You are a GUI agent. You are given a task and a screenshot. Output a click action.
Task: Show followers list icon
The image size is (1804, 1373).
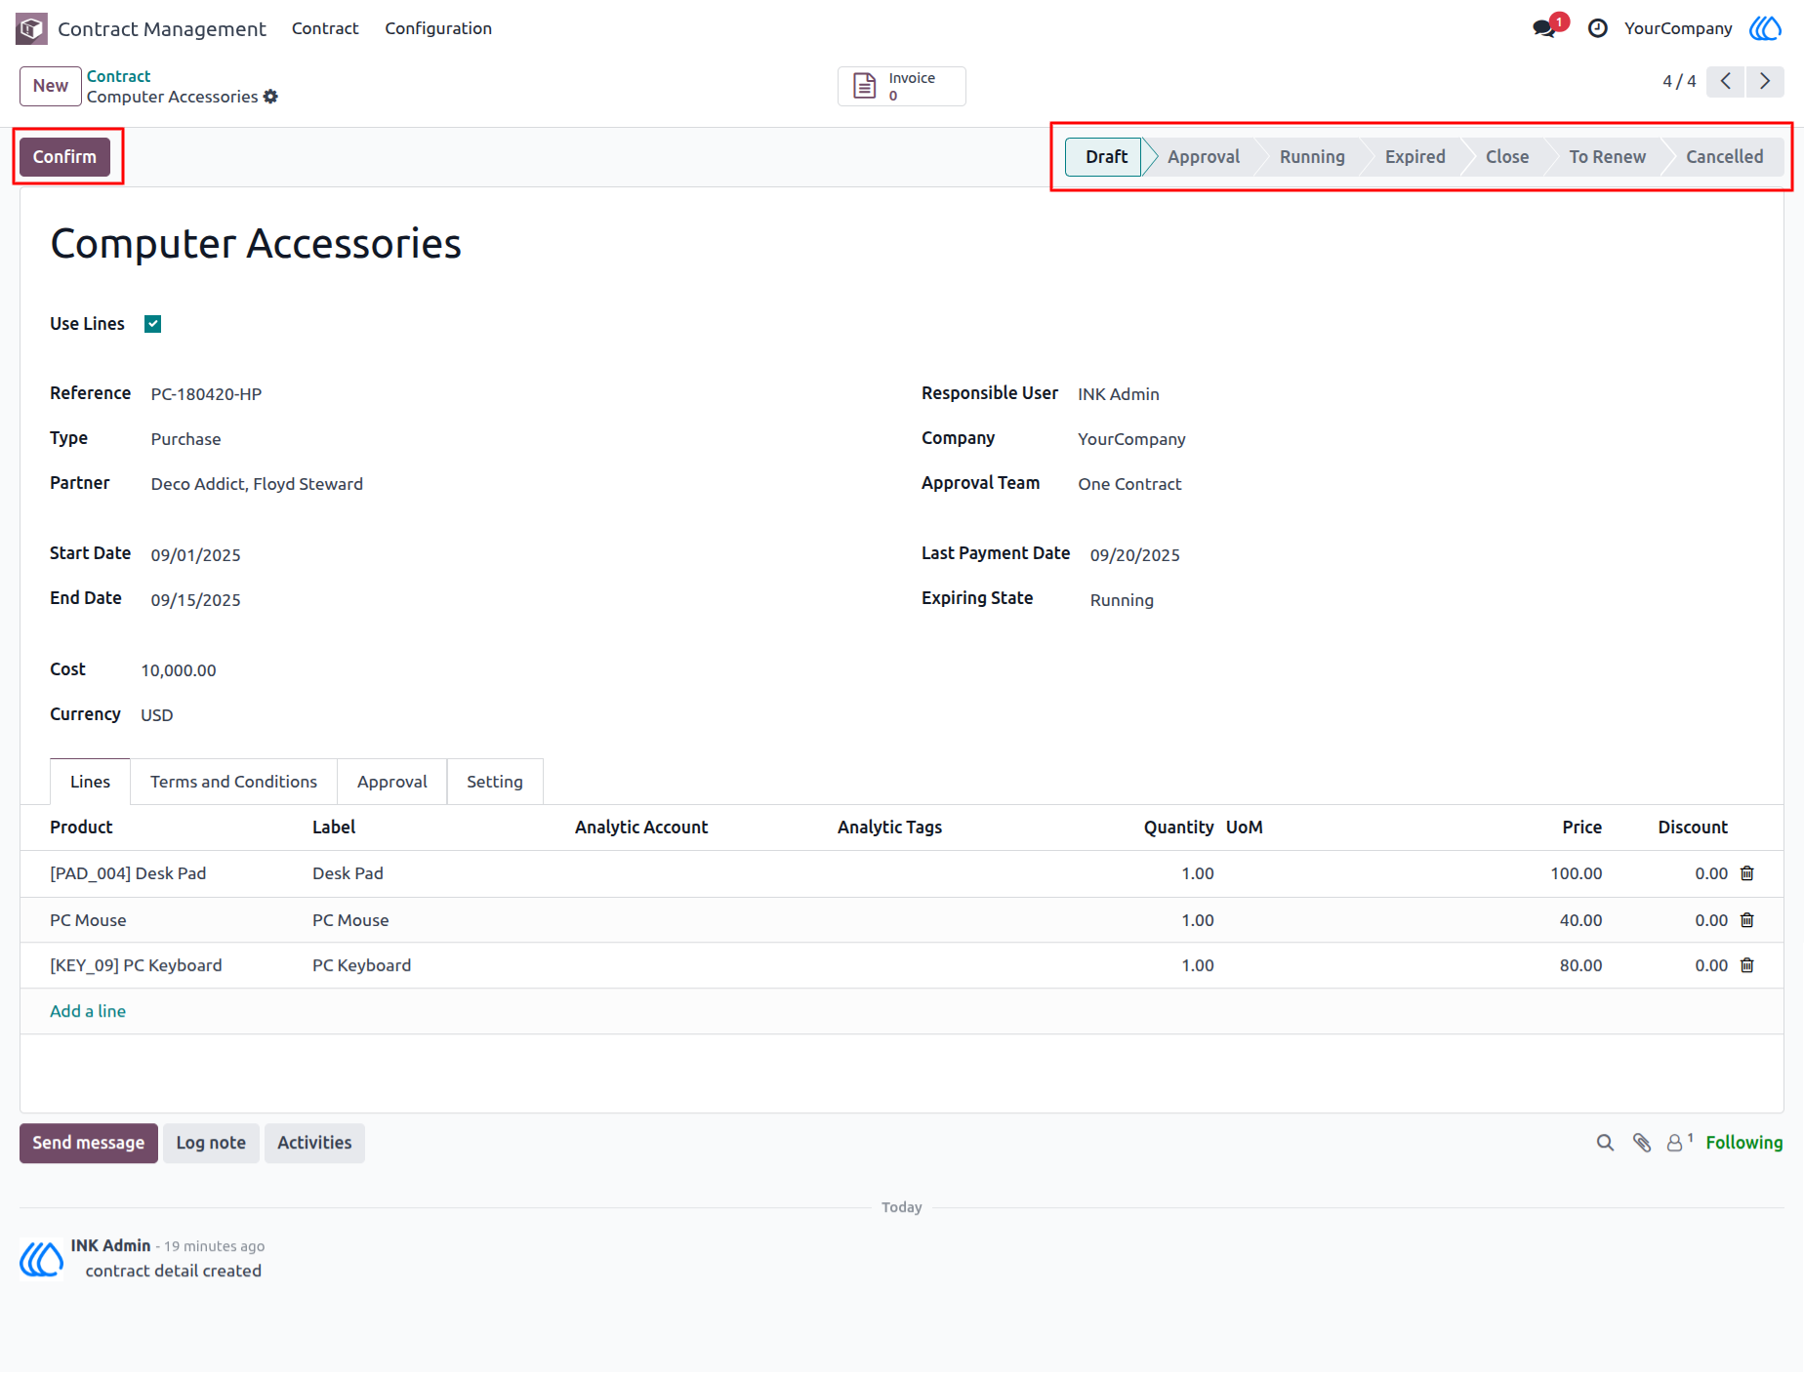(1679, 1142)
